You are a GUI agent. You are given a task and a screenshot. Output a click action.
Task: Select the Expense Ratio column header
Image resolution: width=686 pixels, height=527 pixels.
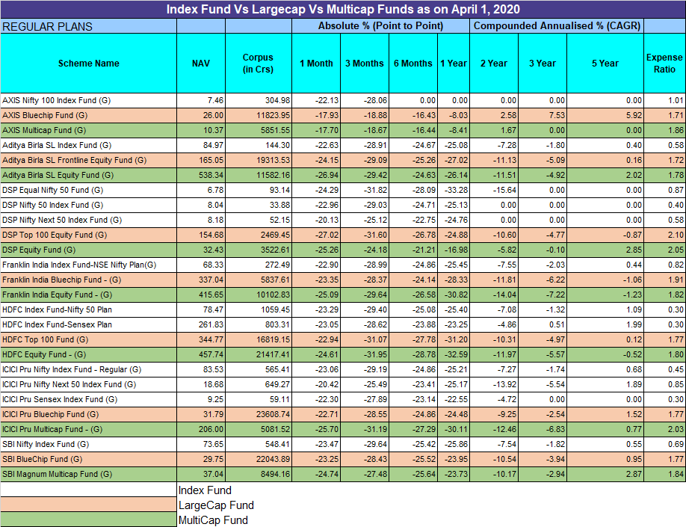664,63
